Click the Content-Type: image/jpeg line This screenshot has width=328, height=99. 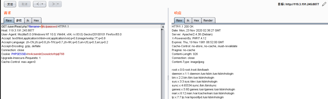point(188,62)
